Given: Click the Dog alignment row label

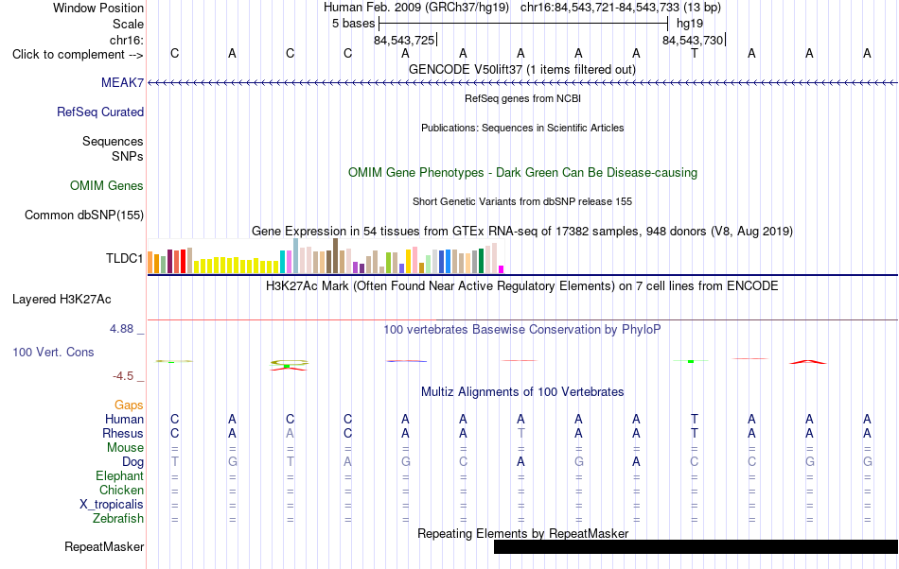Looking at the screenshot, I should (132, 461).
